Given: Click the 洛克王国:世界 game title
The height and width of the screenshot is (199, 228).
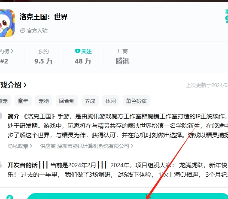Looking at the screenshot, I should [x=44, y=17].
